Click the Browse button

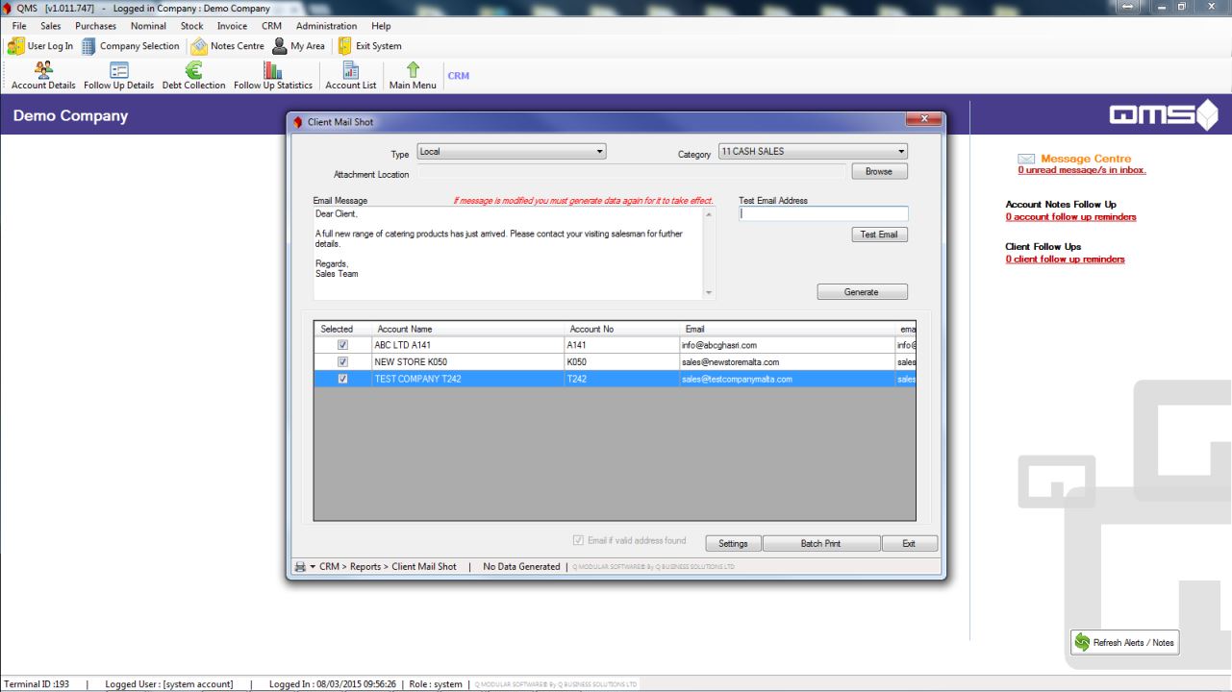[x=879, y=172]
